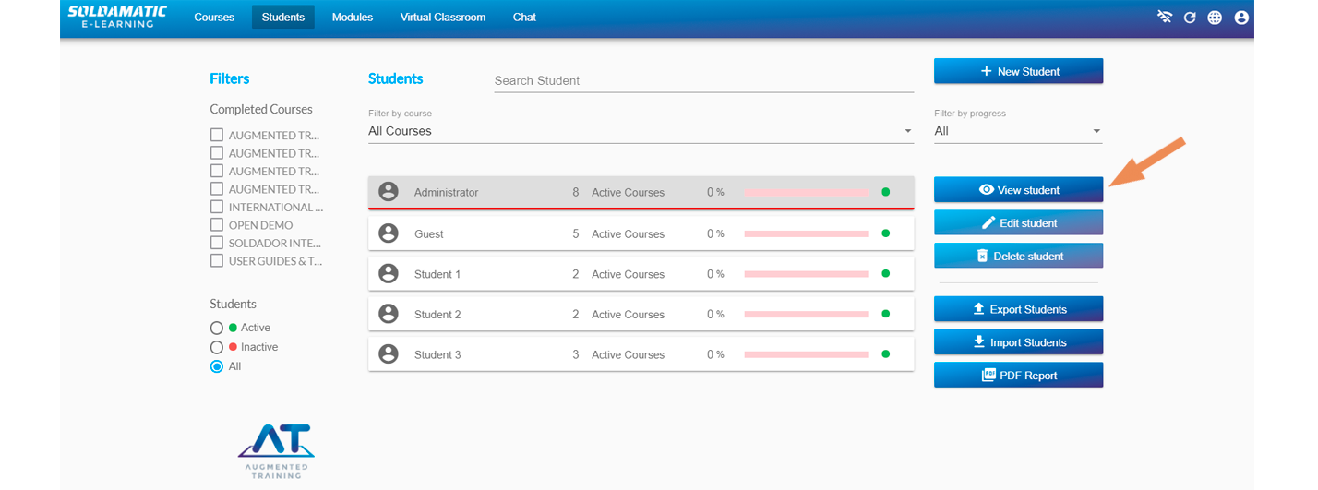Click the green status dot for Student 3
The height and width of the screenshot is (490, 1318).
[885, 354]
